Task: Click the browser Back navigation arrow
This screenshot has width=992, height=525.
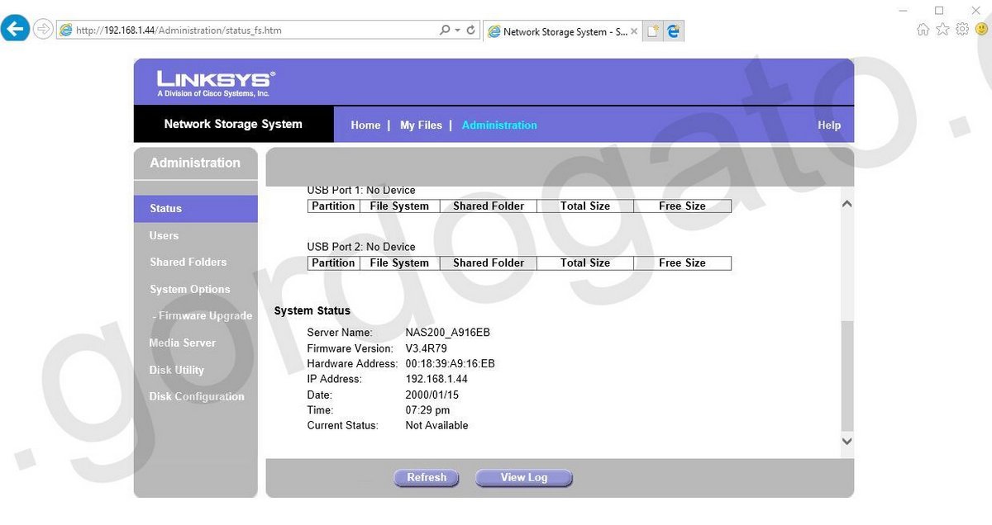Action: (16, 28)
